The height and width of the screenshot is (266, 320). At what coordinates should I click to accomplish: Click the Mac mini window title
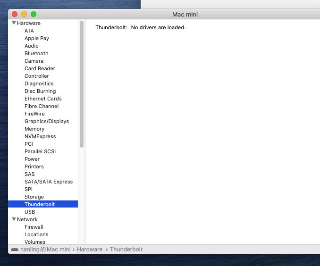point(185,15)
